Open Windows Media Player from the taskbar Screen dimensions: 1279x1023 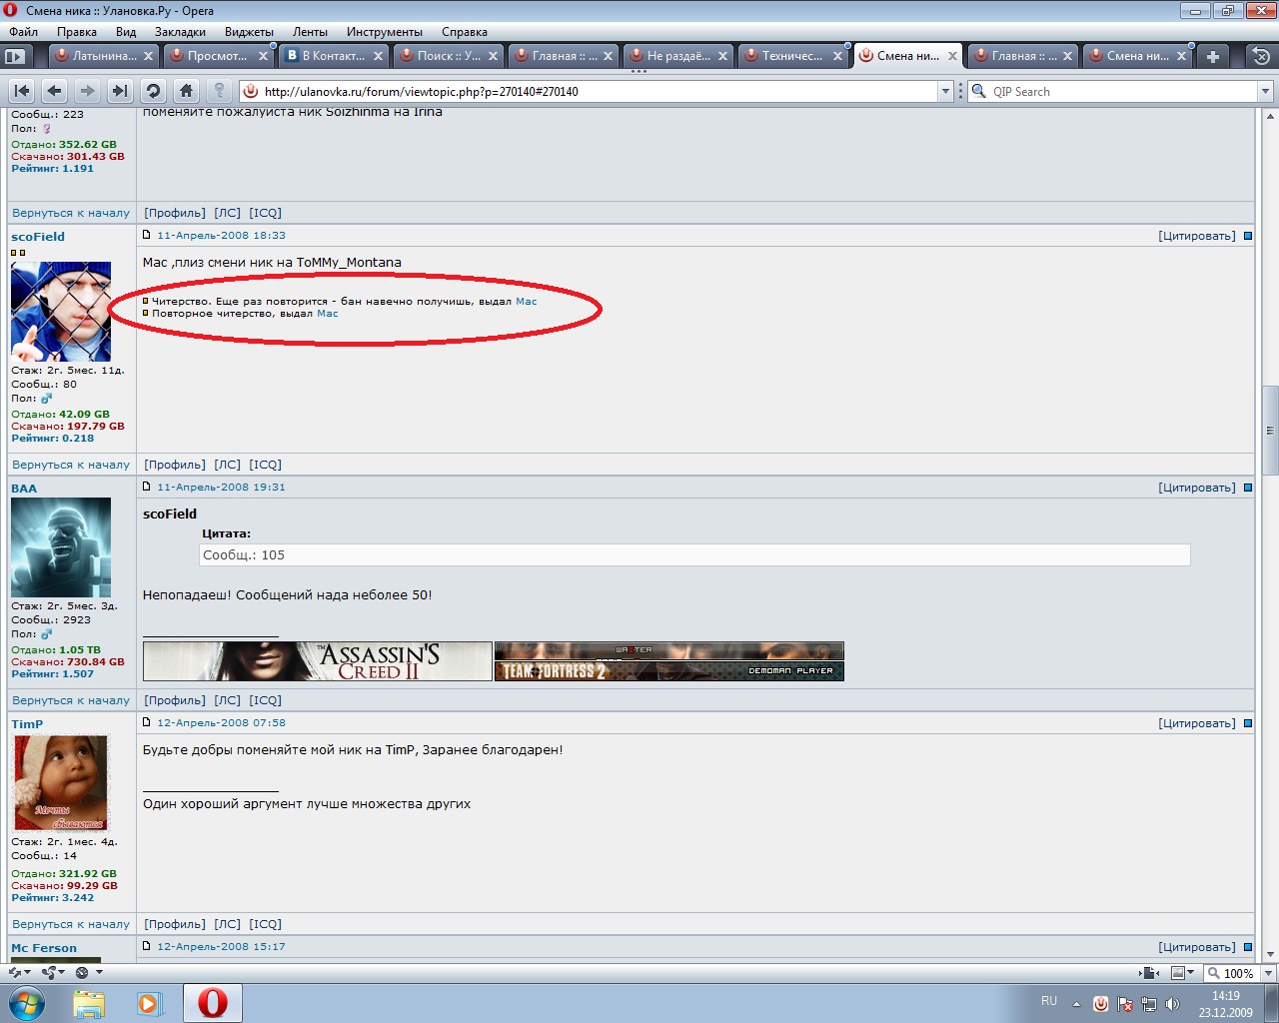pos(150,1003)
